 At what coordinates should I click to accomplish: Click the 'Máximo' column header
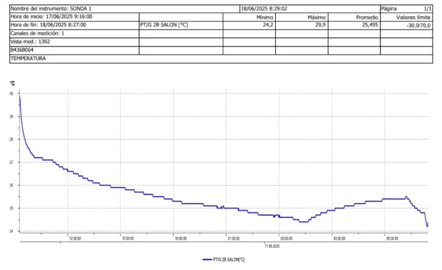point(316,17)
